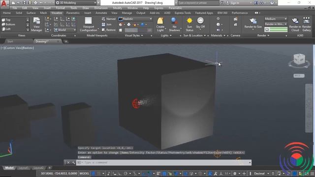This screenshot has height=177, width=315.
Task: Click the Help question mark icon
Action: tap(272, 3)
